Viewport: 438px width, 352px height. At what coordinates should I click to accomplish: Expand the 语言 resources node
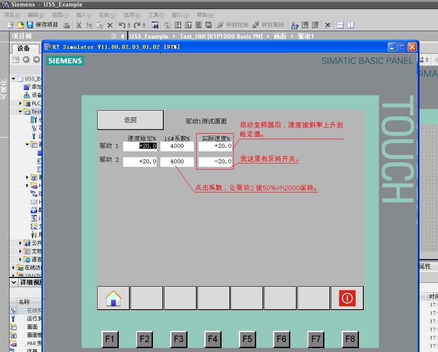[x=20, y=259]
